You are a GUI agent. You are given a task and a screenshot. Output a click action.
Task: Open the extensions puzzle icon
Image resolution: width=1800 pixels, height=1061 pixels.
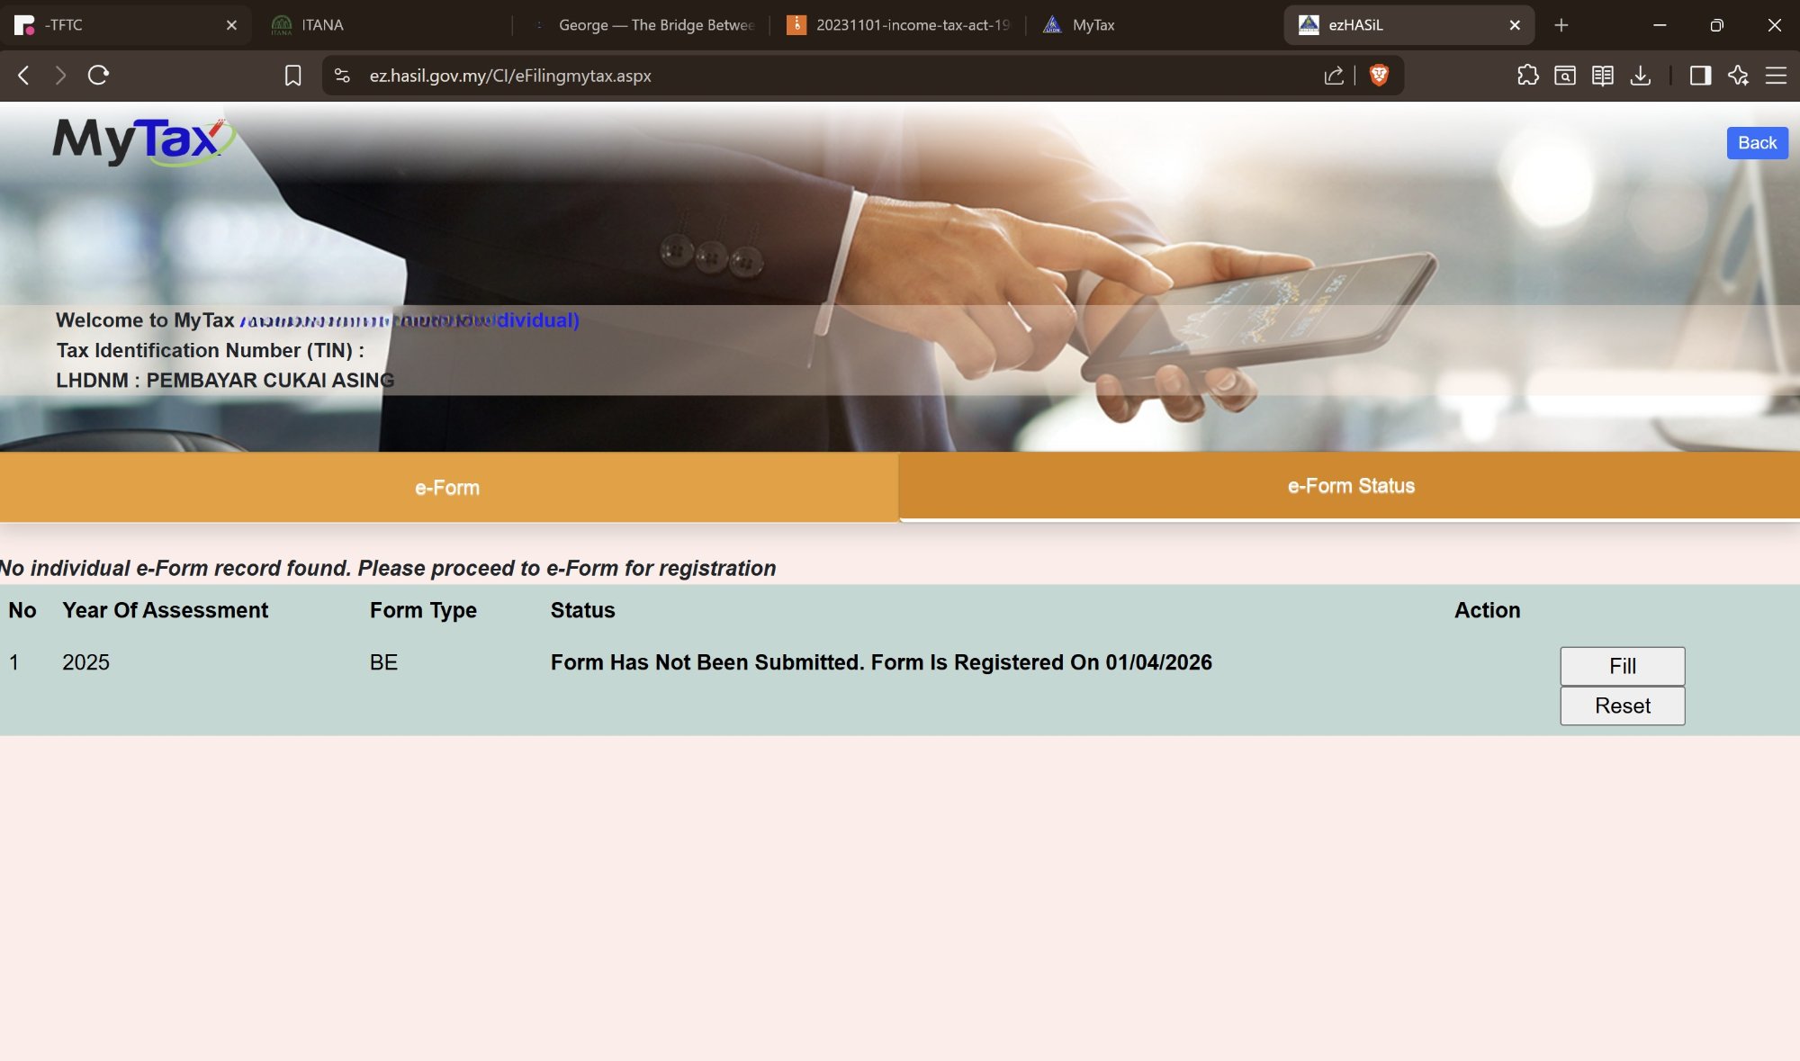pyautogui.click(x=1527, y=76)
